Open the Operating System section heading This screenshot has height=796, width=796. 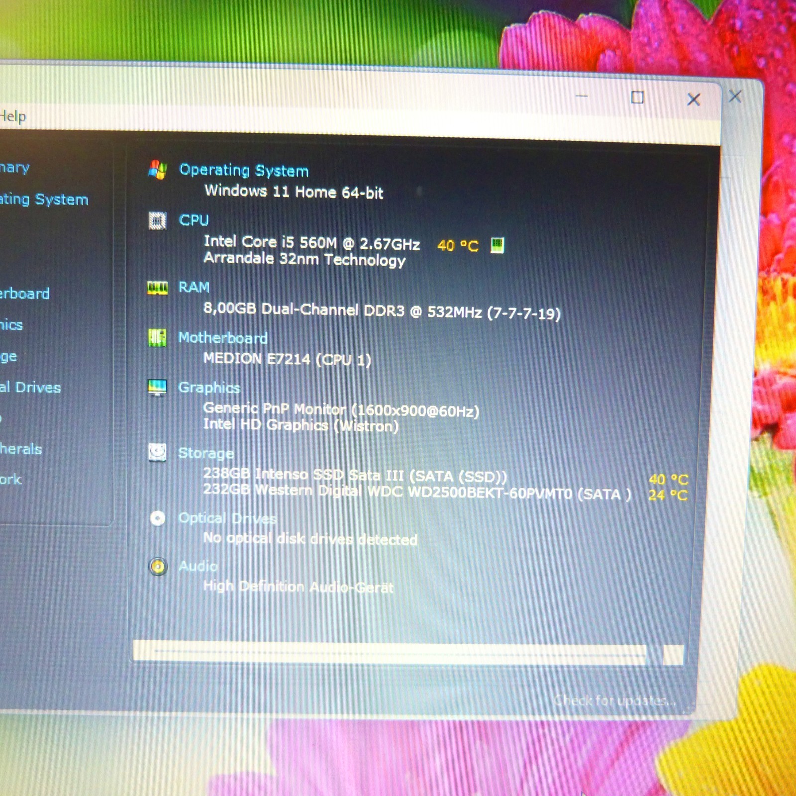click(244, 171)
